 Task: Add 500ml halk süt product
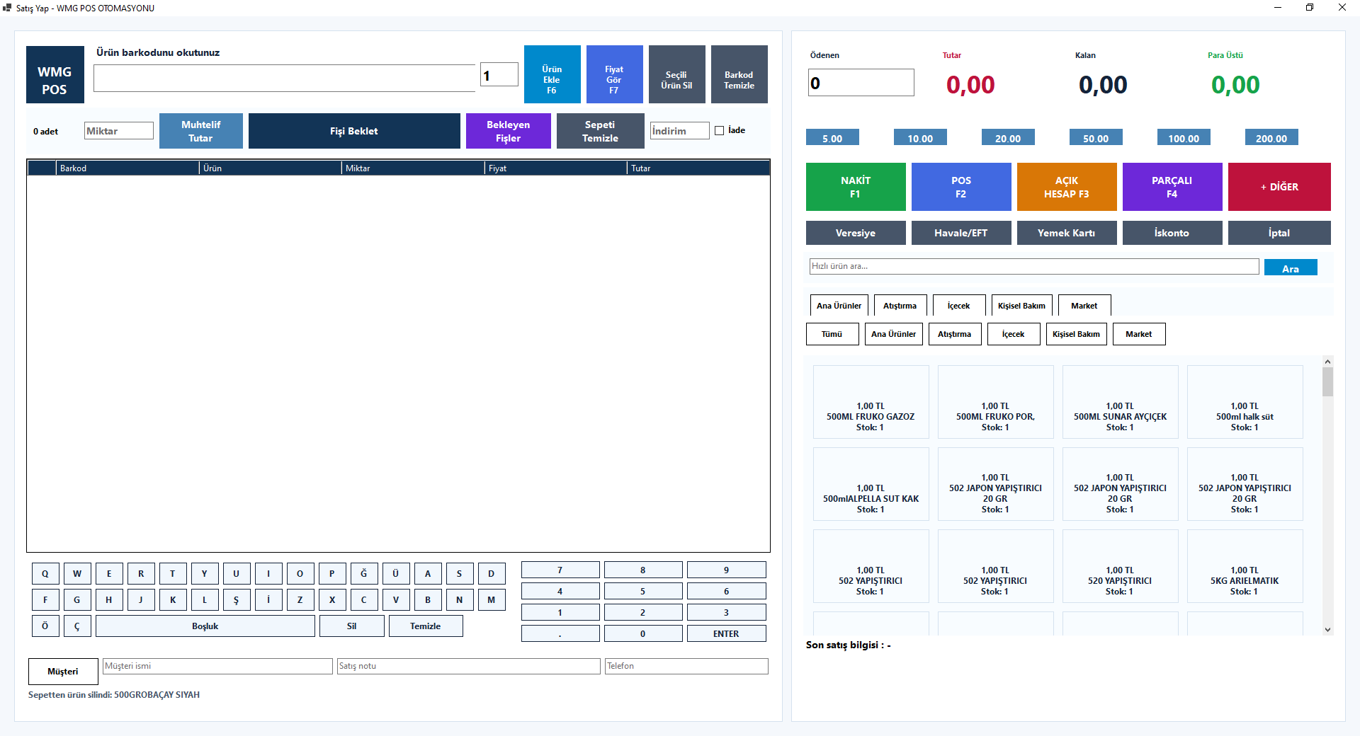click(x=1245, y=402)
